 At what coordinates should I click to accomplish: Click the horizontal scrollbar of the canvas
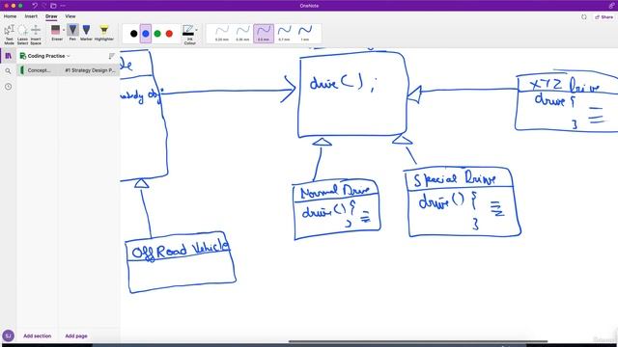[x=418, y=341]
